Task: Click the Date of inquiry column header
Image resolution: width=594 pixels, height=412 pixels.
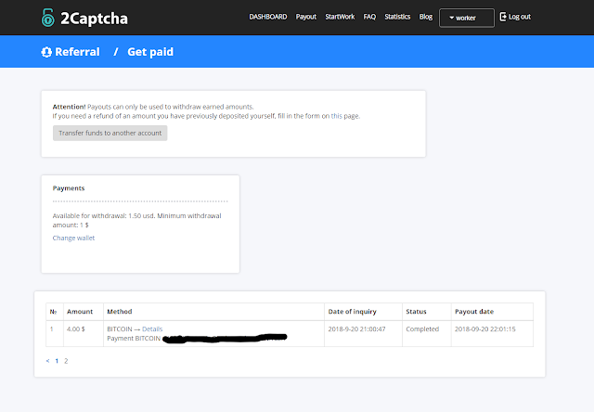Action: click(x=352, y=312)
